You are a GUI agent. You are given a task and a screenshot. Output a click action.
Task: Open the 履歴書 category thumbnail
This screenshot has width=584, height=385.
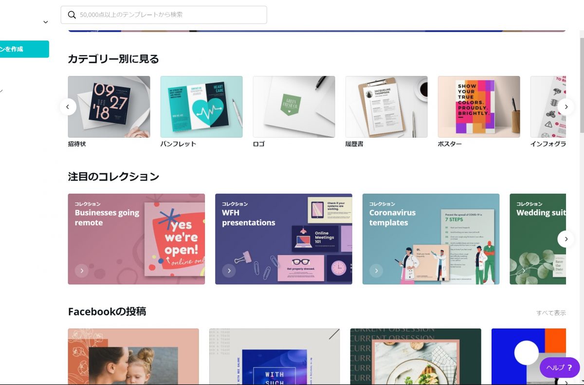(386, 107)
